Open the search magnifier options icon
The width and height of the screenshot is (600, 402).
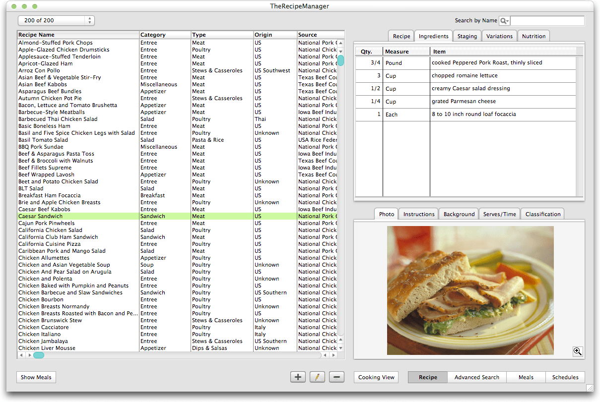505,21
